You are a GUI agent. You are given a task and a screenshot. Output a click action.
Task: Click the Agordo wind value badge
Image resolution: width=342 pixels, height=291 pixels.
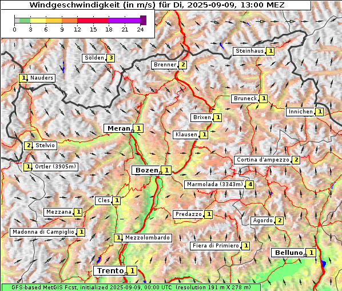(280, 221)
